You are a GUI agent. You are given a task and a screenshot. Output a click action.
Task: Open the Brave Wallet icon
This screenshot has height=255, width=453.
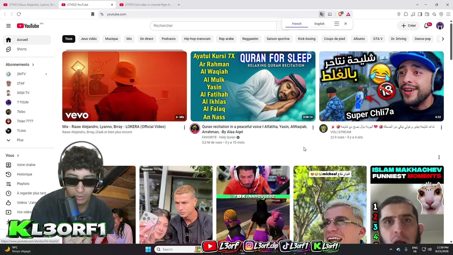pos(427,14)
